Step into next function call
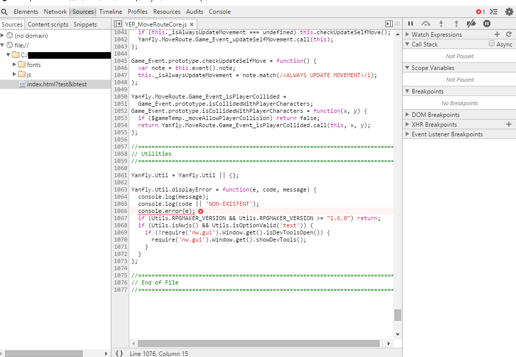Viewport: 516px width, 357px height. (x=441, y=23)
